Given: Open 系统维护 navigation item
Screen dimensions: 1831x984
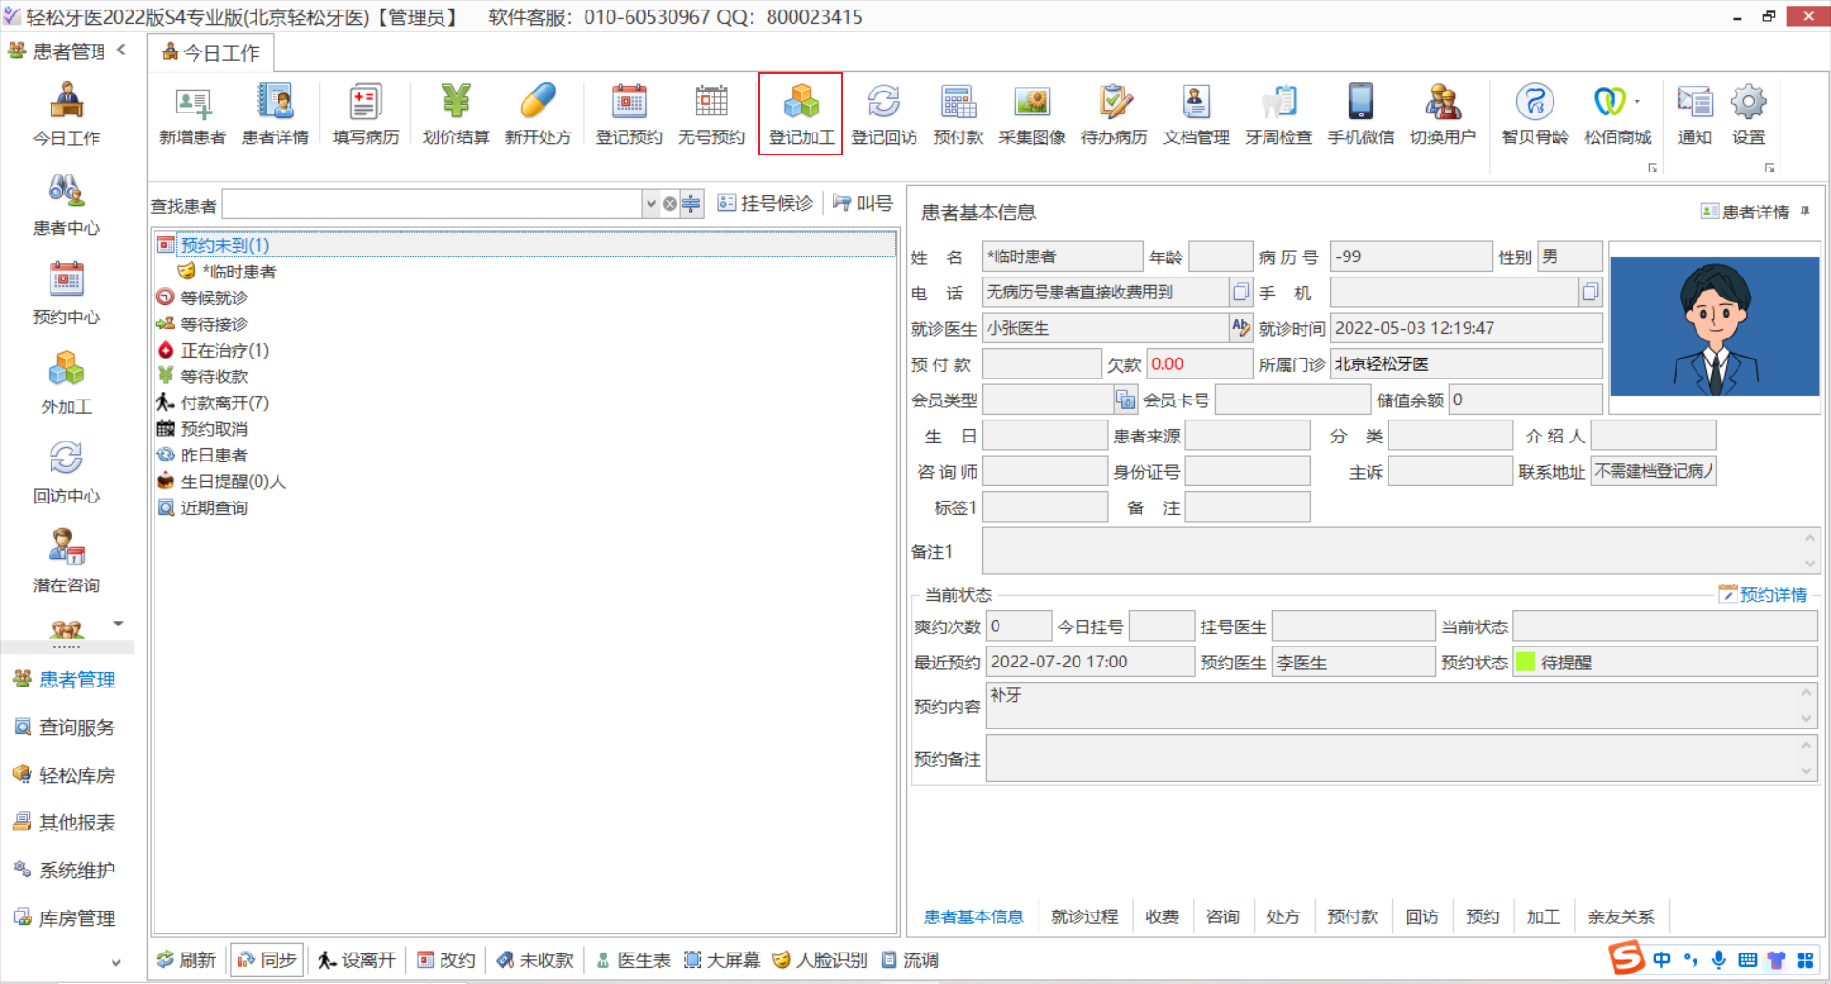Looking at the screenshot, I should [67, 871].
